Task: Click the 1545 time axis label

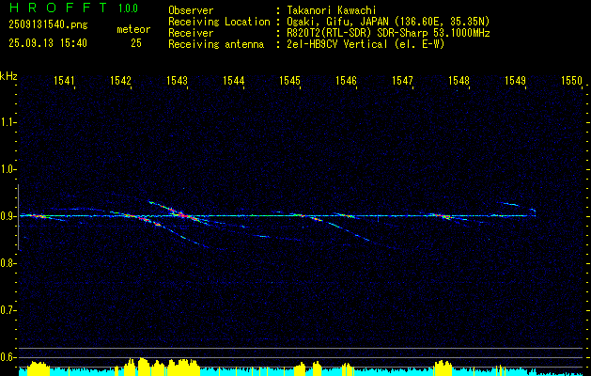Action: point(289,80)
